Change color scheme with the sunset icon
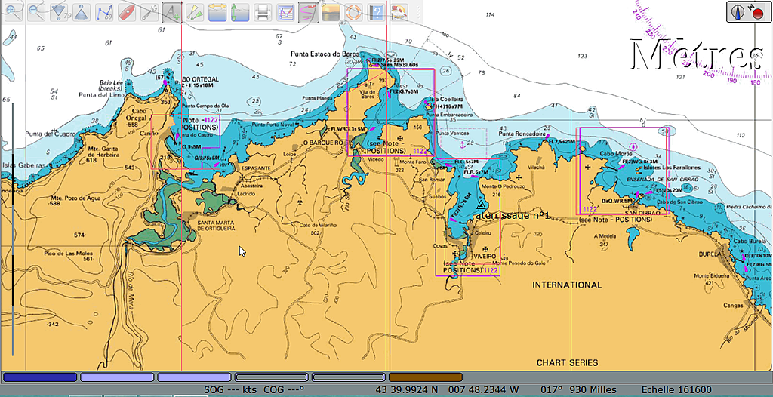773x397 pixels. click(x=331, y=11)
